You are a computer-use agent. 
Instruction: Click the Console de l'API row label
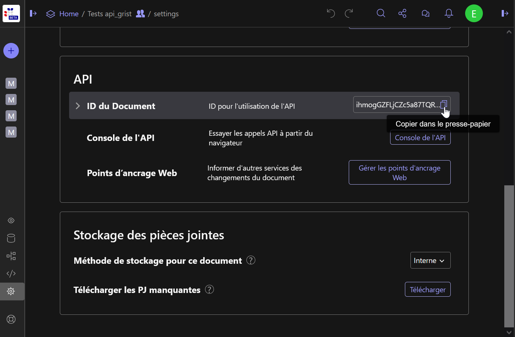click(x=120, y=138)
